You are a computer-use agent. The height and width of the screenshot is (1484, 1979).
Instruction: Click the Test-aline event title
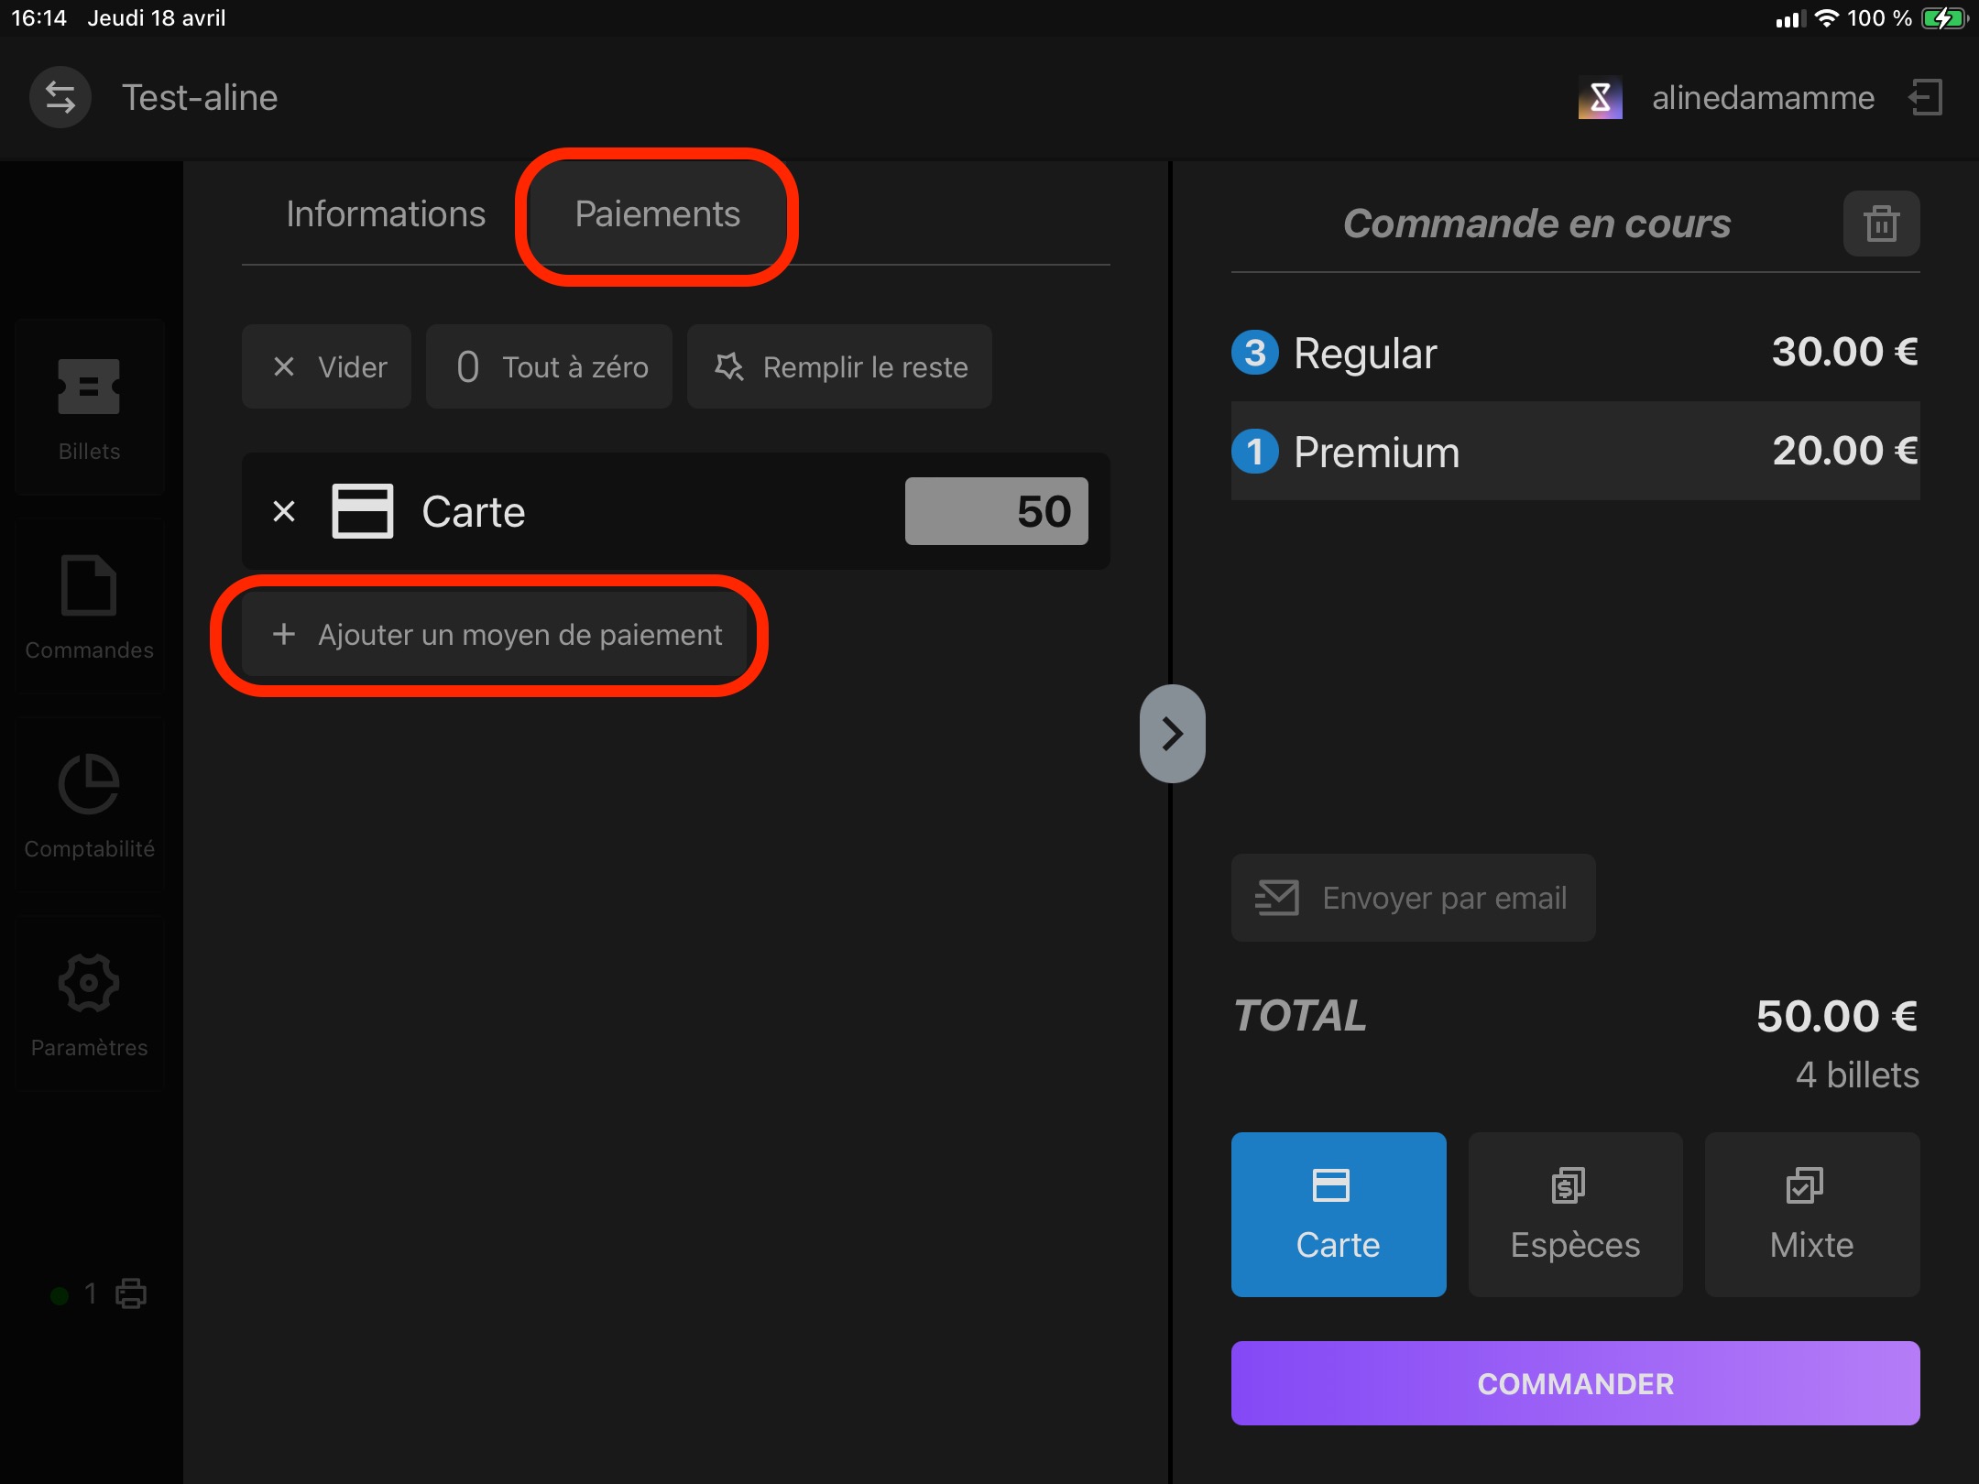pos(200,97)
